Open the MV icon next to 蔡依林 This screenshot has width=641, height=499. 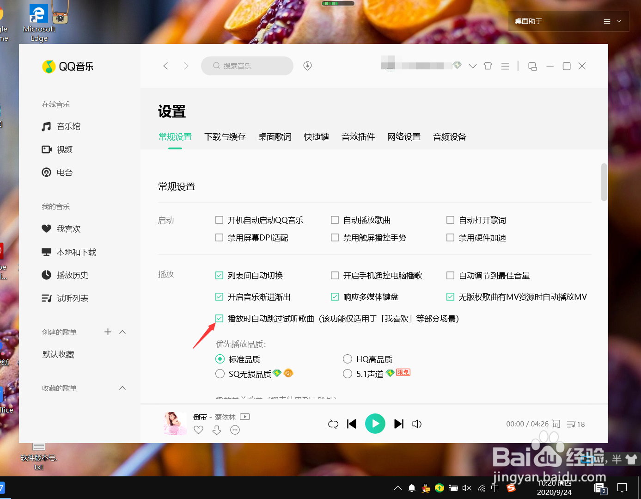pyautogui.click(x=245, y=417)
